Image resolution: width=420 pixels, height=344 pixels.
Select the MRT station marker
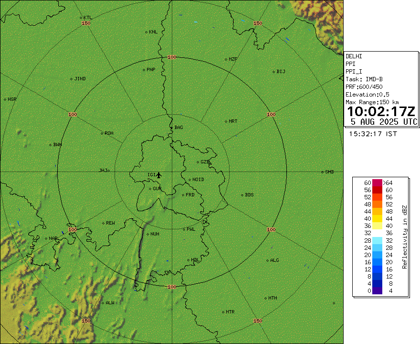tap(226, 121)
